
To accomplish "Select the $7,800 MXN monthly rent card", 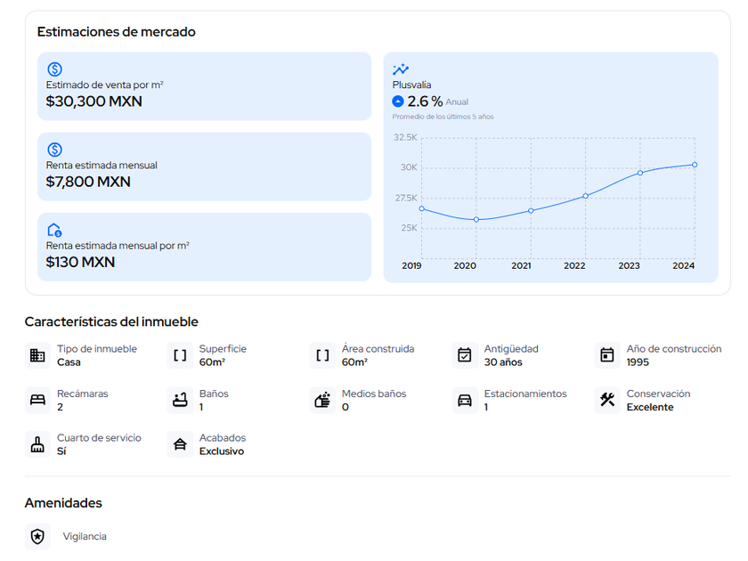I will [x=204, y=167].
